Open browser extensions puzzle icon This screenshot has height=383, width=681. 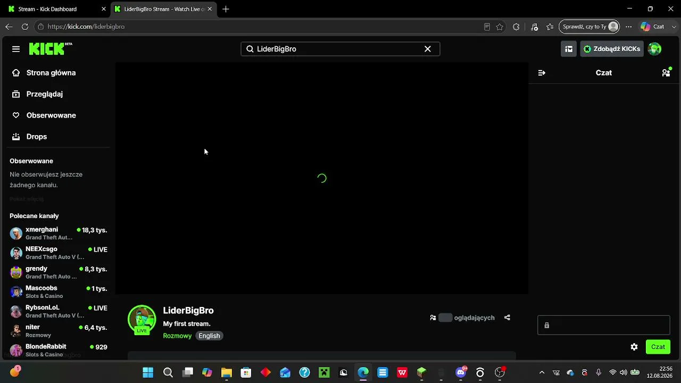pos(516,27)
